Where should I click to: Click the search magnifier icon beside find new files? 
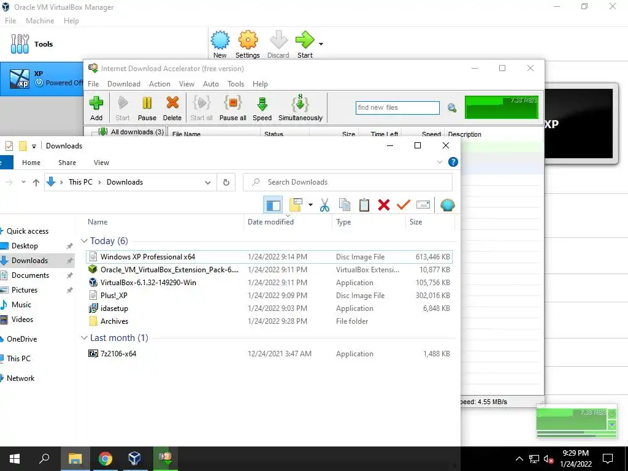click(452, 108)
